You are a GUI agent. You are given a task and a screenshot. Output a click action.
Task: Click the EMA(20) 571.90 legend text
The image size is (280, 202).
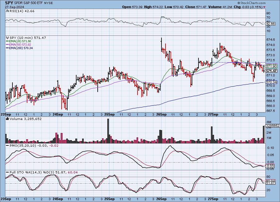(x=20, y=41)
